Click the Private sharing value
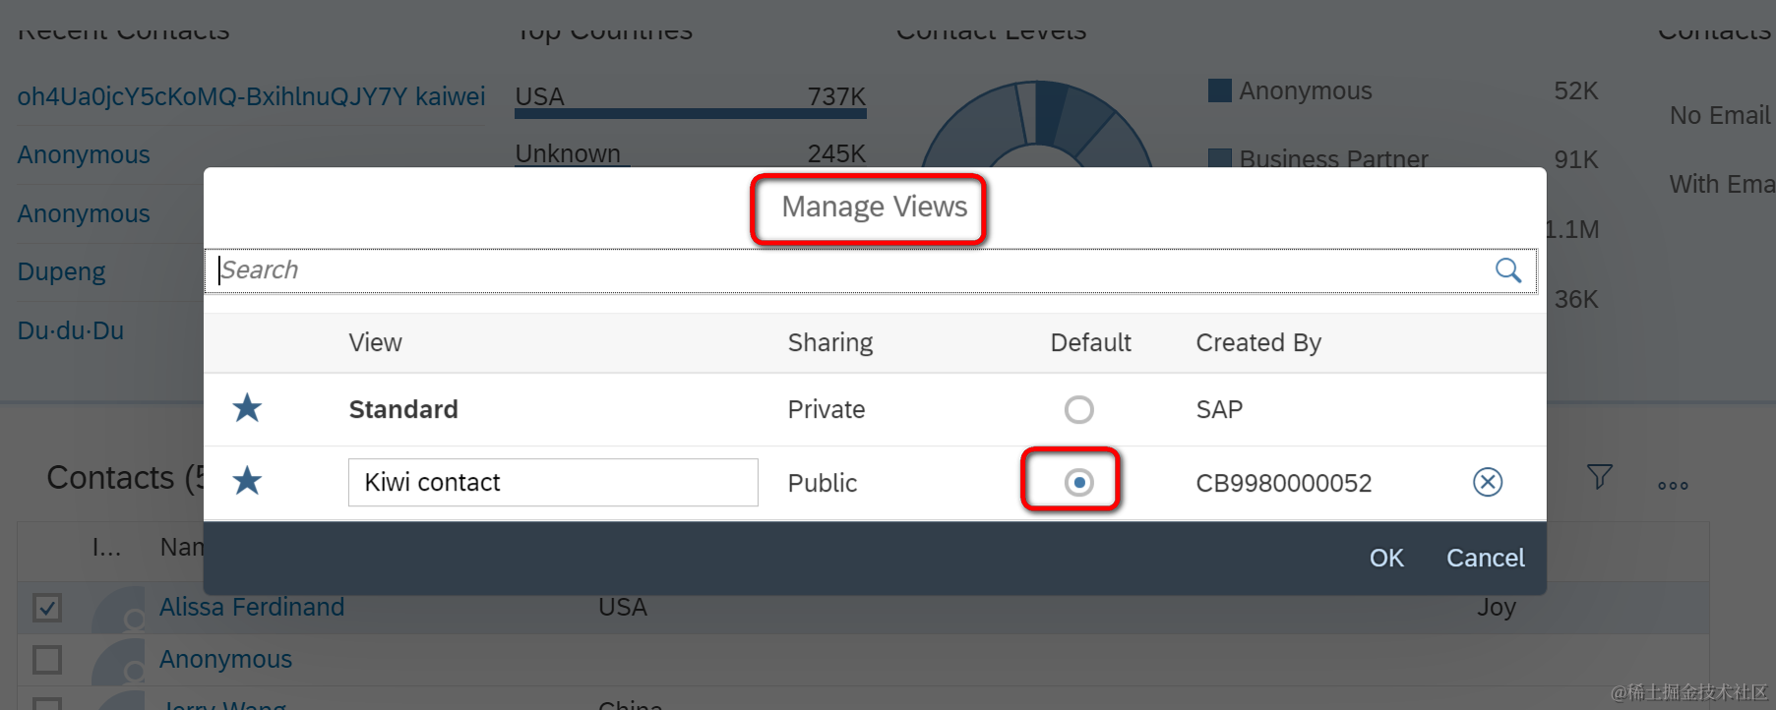The height and width of the screenshot is (710, 1776). [827, 409]
